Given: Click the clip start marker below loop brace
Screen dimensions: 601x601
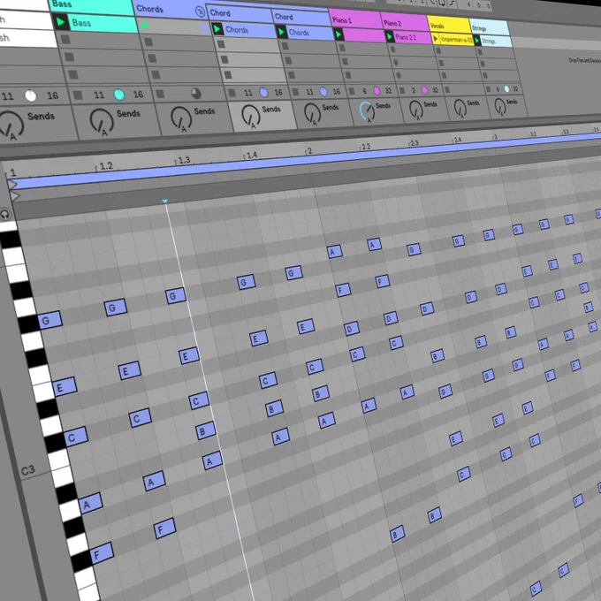Looking at the screenshot, I should click(x=14, y=196).
